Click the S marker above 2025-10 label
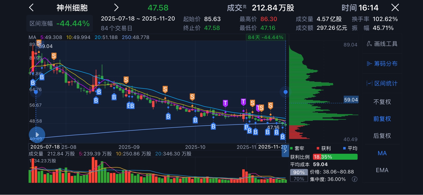This screenshot has width=423, height=195. click(192, 97)
